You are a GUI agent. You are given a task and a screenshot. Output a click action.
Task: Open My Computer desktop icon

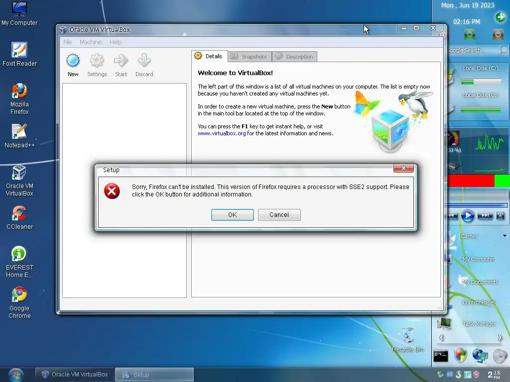[x=19, y=13]
